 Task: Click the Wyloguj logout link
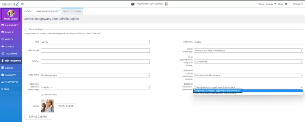297,4
